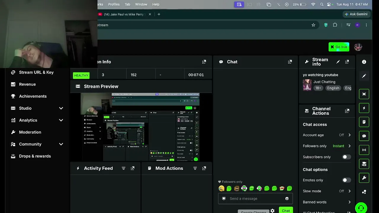Toggle the mod actions document icon in right toolbar
The width and height of the screenshot is (379, 213).
(x=364, y=122)
